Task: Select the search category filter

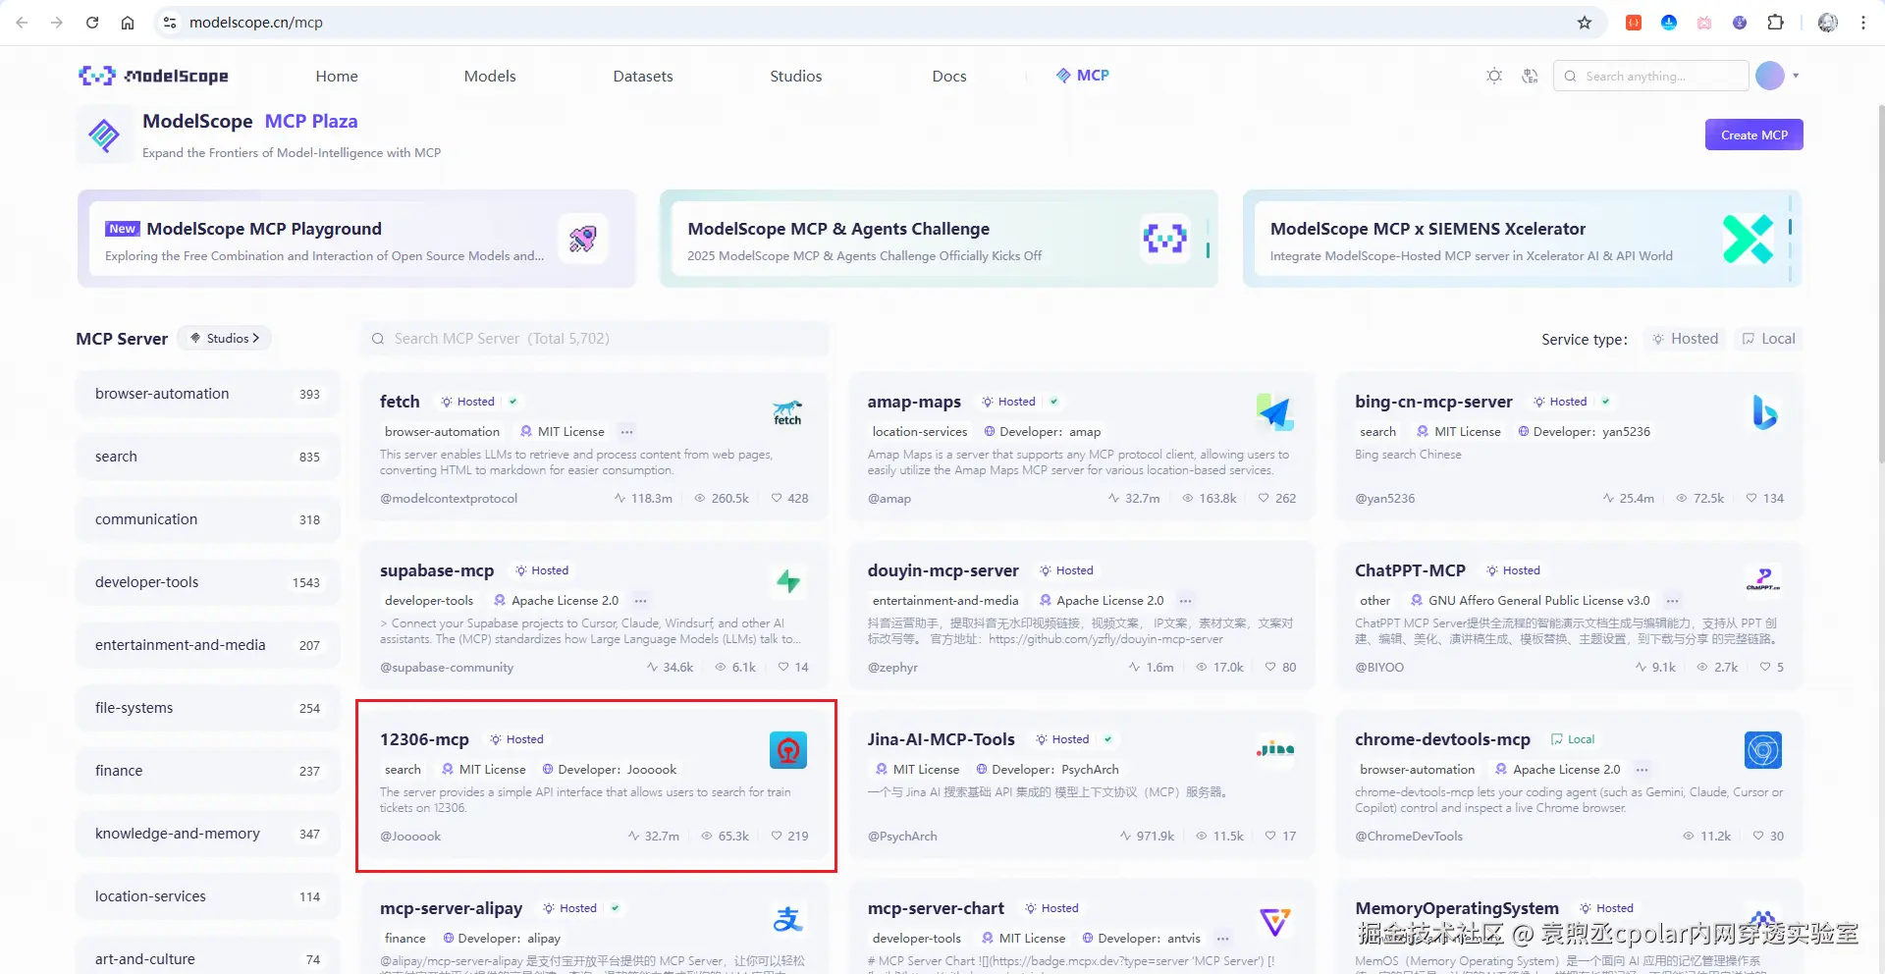Action: (208, 457)
